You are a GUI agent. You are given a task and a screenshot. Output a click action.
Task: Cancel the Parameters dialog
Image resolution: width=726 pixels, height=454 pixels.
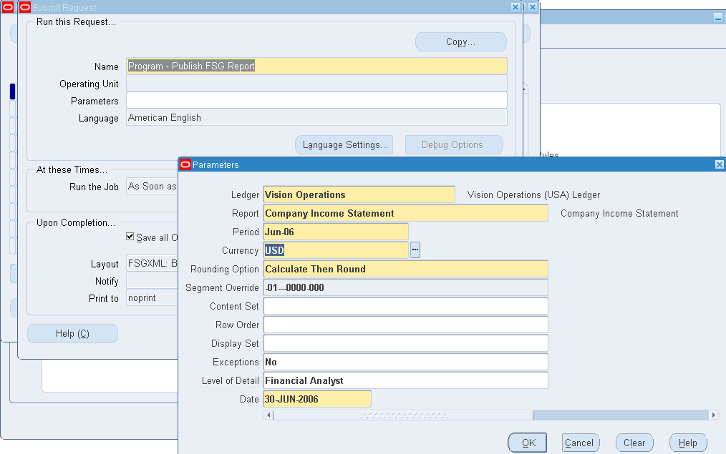click(580, 442)
